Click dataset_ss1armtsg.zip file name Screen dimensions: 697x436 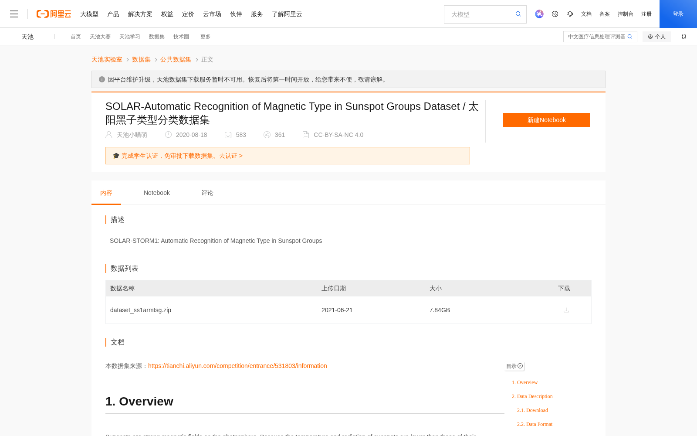[x=141, y=310]
